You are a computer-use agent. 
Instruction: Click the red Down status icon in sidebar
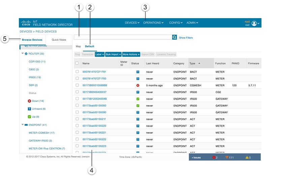coord(29,101)
